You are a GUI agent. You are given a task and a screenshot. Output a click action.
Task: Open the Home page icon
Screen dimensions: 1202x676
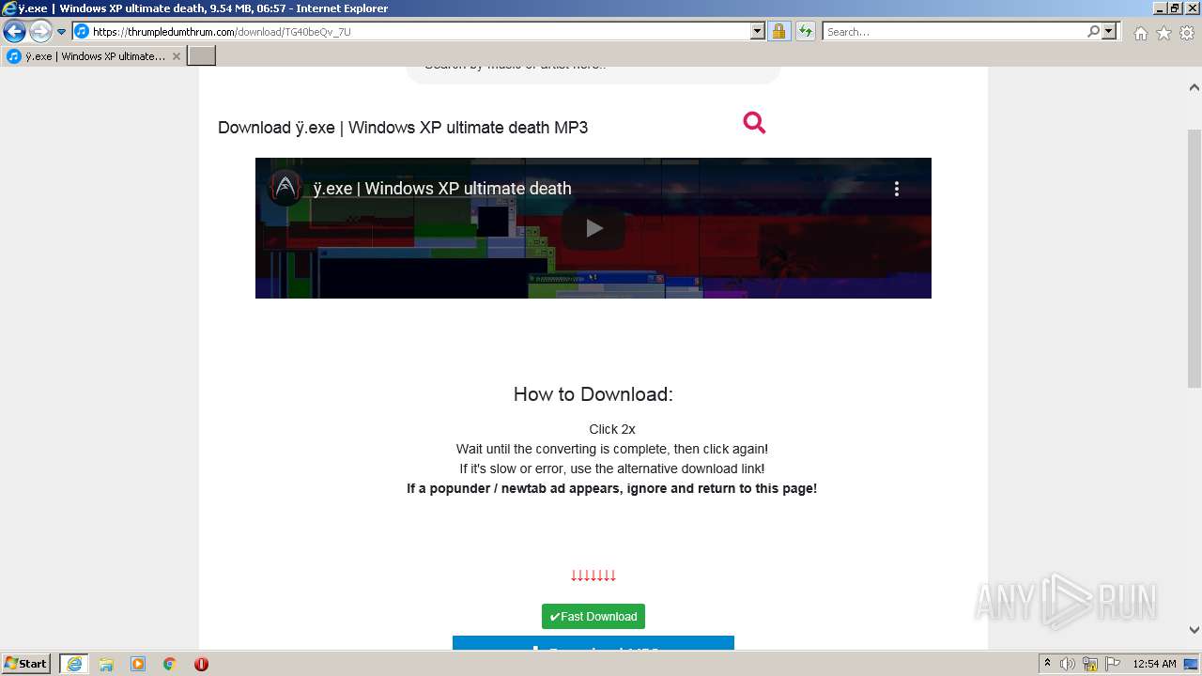point(1140,33)
